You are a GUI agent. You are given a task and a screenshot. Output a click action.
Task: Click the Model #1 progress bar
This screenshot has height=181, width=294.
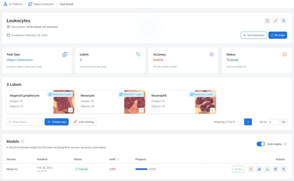pos(141,169)
